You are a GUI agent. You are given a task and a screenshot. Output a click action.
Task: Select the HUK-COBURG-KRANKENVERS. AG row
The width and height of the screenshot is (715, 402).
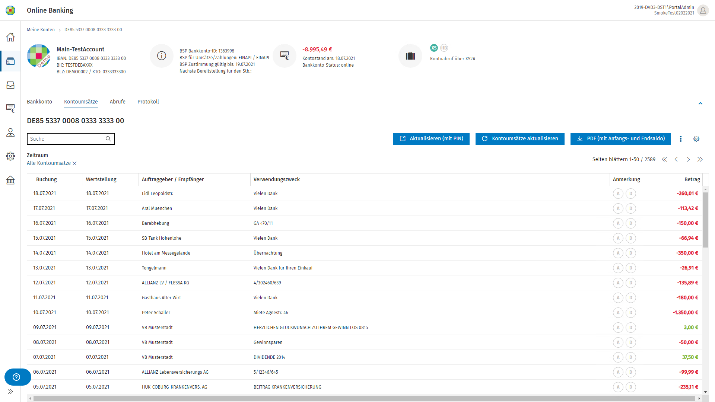click(x=365, y=387)
